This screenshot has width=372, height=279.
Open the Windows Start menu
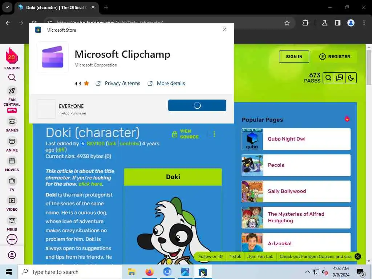[9, 272]
